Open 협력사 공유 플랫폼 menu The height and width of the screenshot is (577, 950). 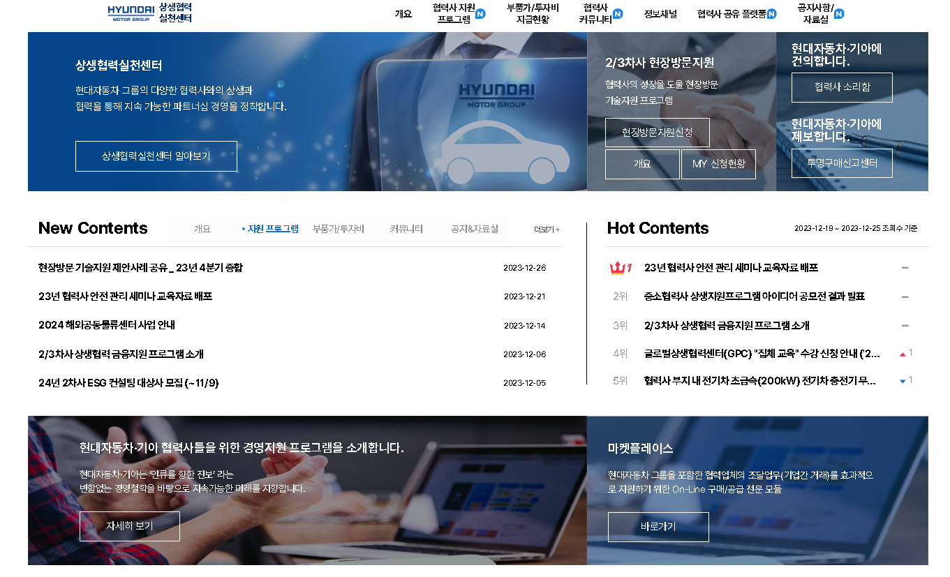(x=732, y=14)
